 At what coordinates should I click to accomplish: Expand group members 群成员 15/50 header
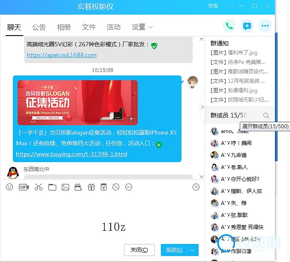pos(229,115)
